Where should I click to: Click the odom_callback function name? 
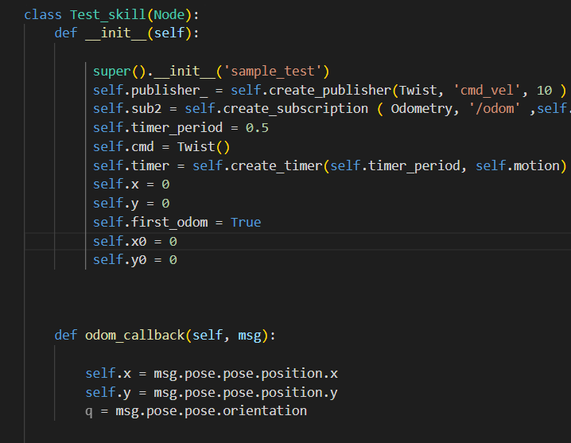pos(134,335)
